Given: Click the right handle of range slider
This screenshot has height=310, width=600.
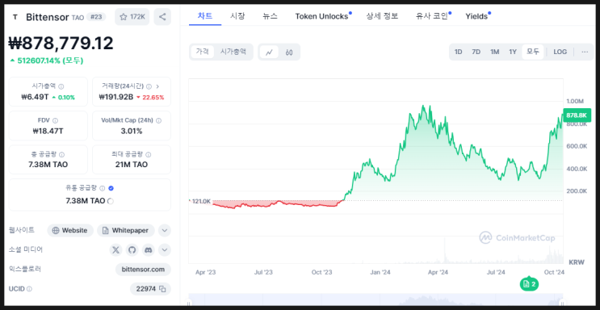Looking at the screenshot, I should pyautogui.click(x=563, y=303).
